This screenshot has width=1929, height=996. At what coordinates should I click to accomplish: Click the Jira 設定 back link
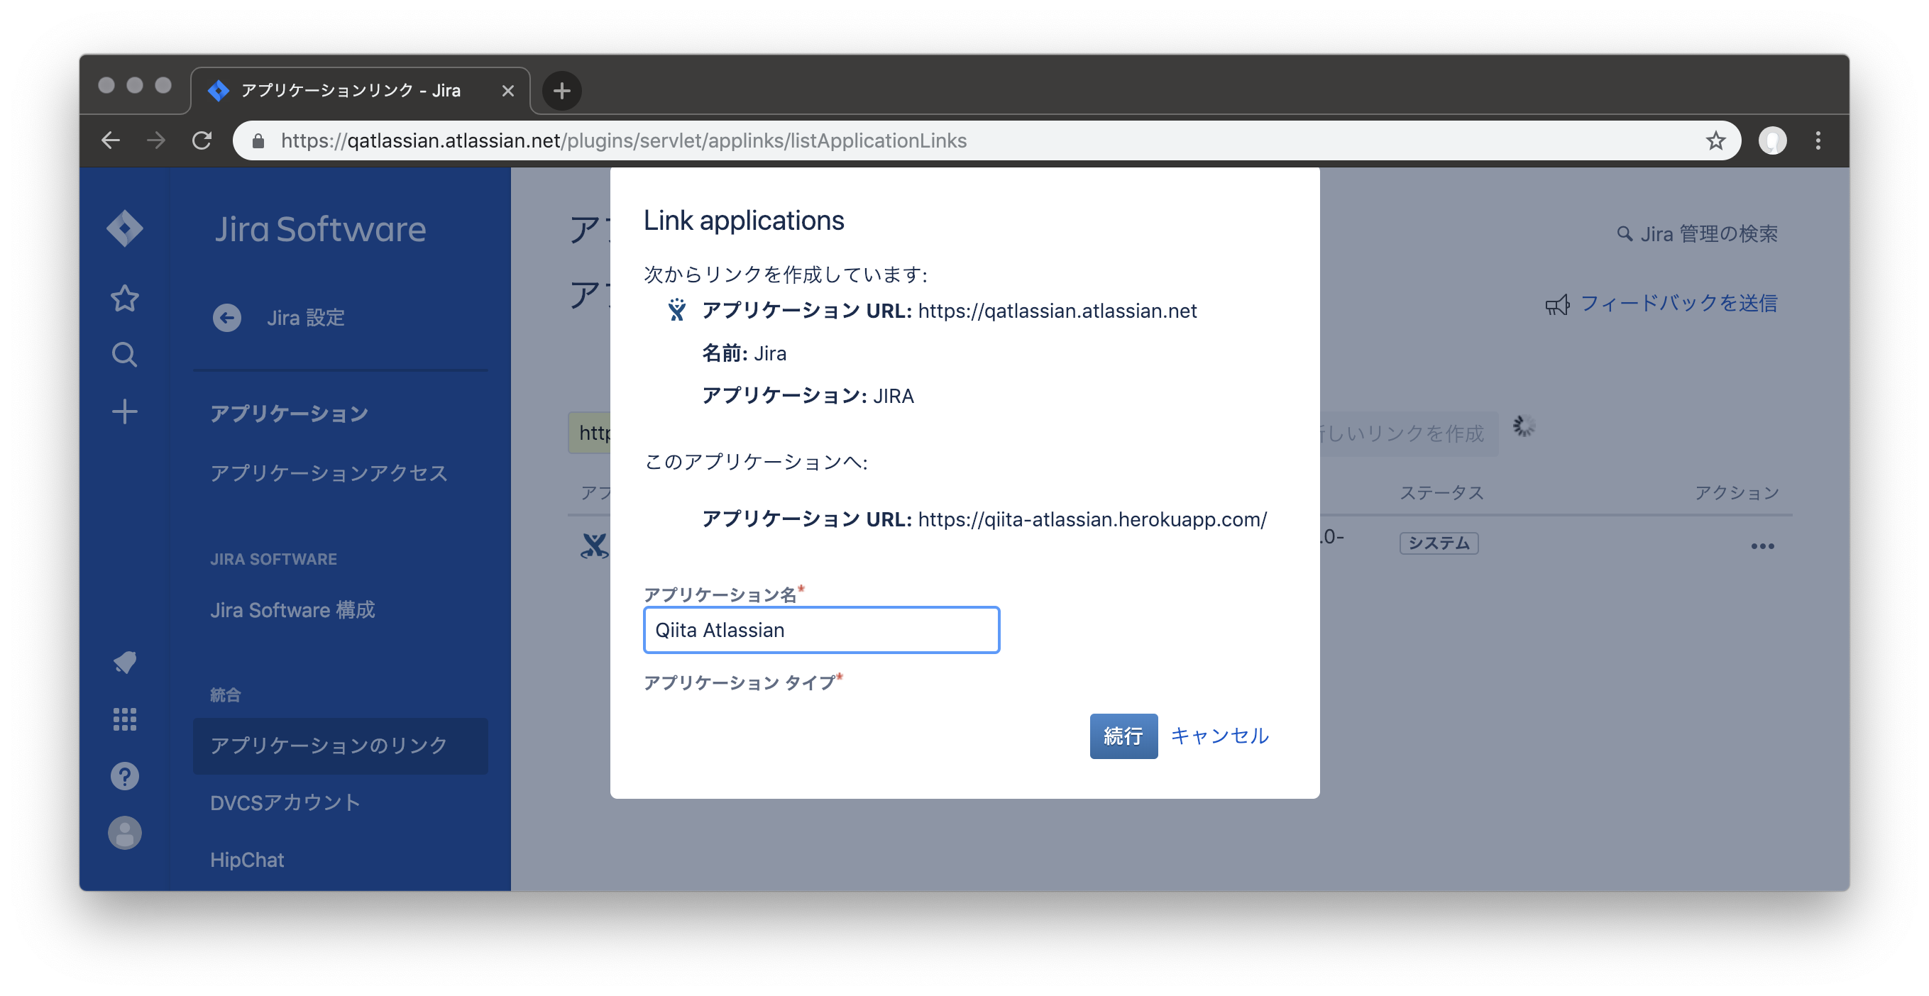pyautogui.click(x=304, y=317)
